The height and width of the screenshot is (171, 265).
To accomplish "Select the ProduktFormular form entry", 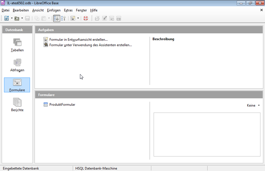I will 62,105.
